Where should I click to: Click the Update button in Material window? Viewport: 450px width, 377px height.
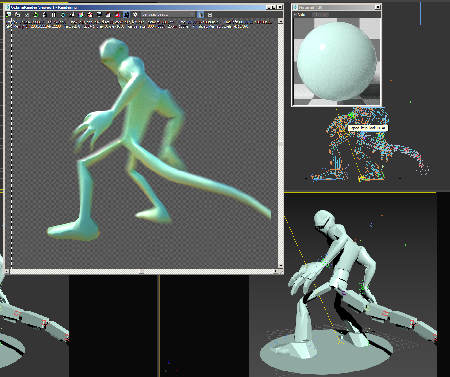pos(320,15)
